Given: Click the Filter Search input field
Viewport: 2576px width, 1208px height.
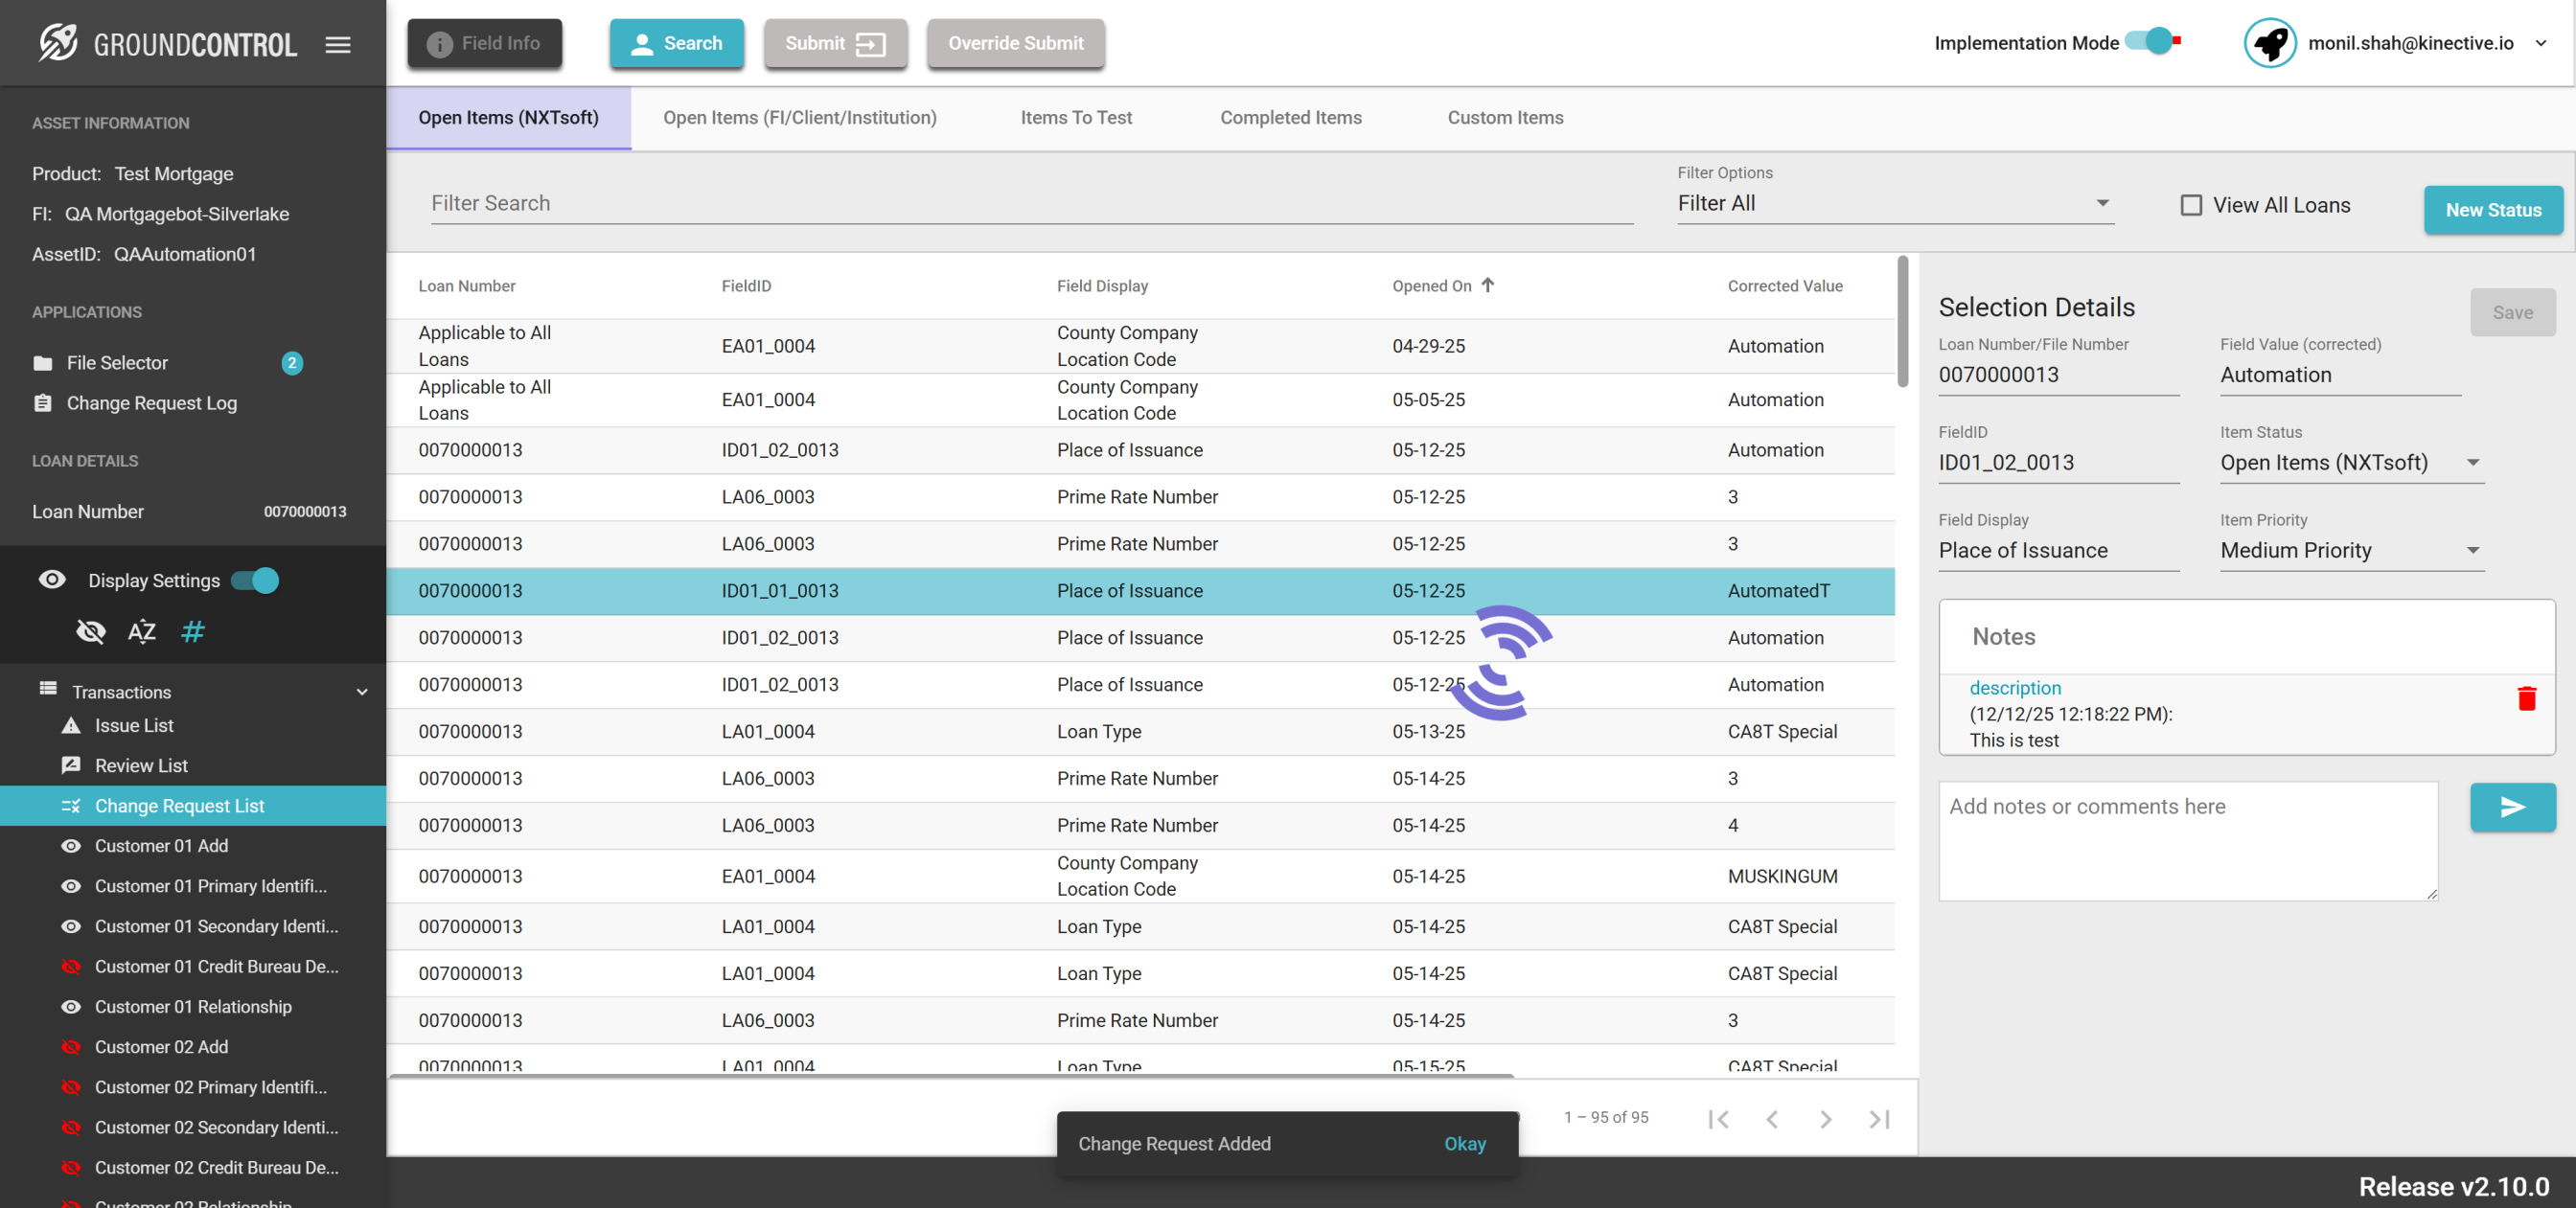Looking at the screenshot, I should pyautogui.click(x=1030, y=203).
